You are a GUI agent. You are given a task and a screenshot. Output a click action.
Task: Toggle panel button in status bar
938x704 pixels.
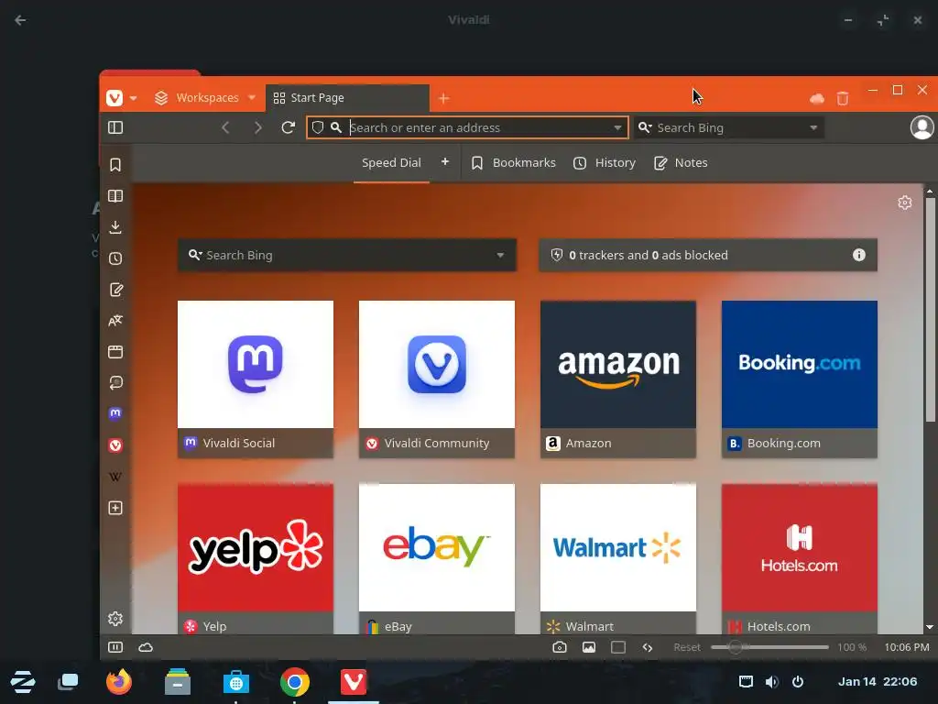[x=115, y=647]
